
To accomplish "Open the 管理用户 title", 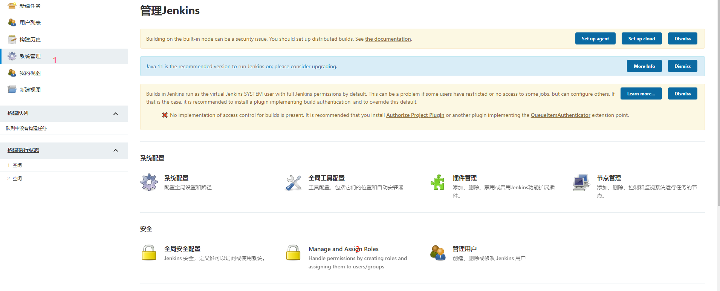I will (x=465, y=249).
